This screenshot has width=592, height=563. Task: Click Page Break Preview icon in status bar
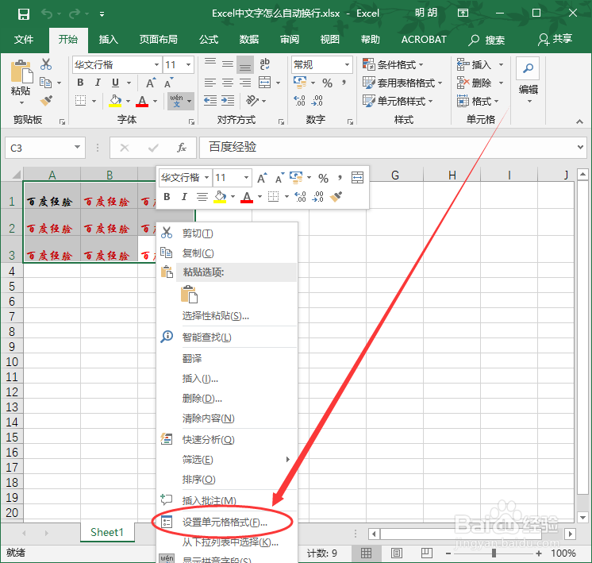pyautogui.click(x=427, y=553)
